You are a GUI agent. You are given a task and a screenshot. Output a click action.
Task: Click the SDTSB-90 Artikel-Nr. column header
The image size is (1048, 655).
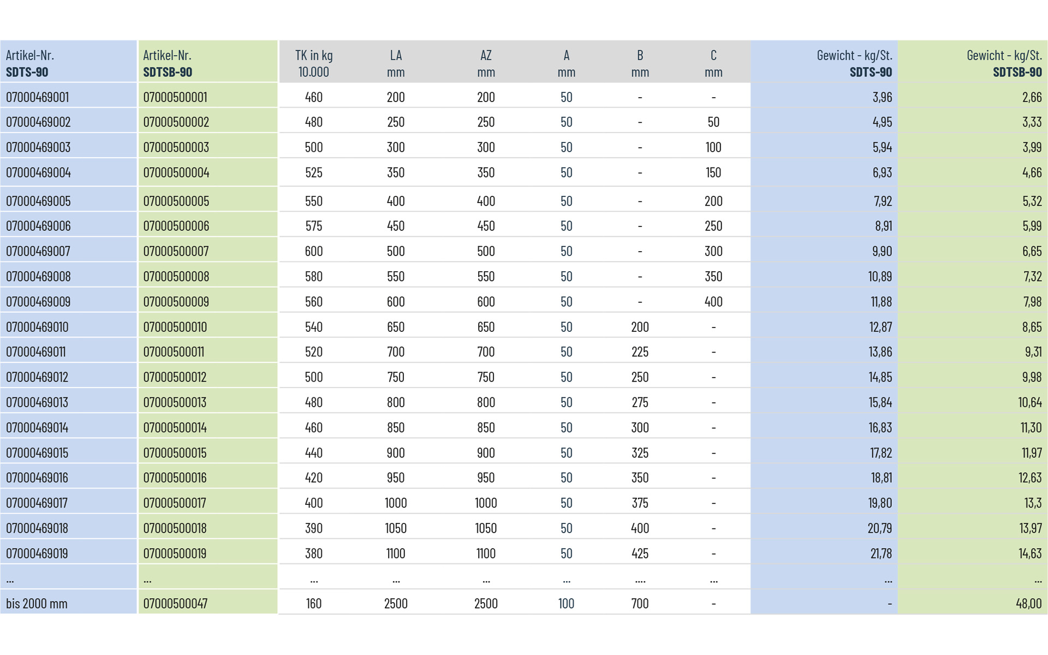pos(168,63)
